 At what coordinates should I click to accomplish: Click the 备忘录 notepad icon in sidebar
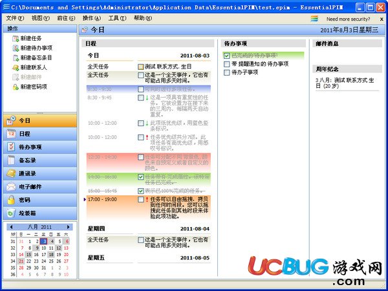(11, 160)
